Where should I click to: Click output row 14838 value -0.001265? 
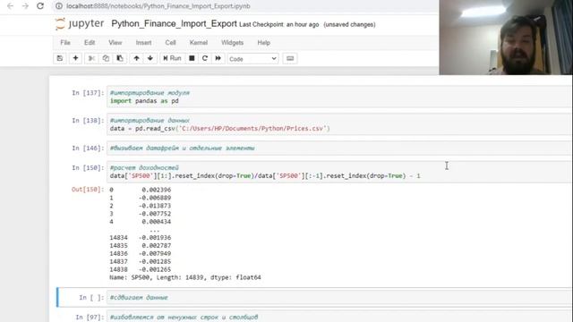[155, 269]
